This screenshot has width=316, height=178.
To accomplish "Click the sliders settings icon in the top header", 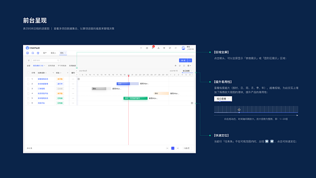I will (176, 48).
